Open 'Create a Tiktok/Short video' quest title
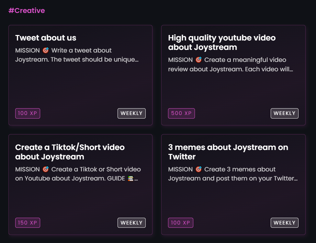The image size is (316, 243). pyautogui.click(x=70, y=152)
